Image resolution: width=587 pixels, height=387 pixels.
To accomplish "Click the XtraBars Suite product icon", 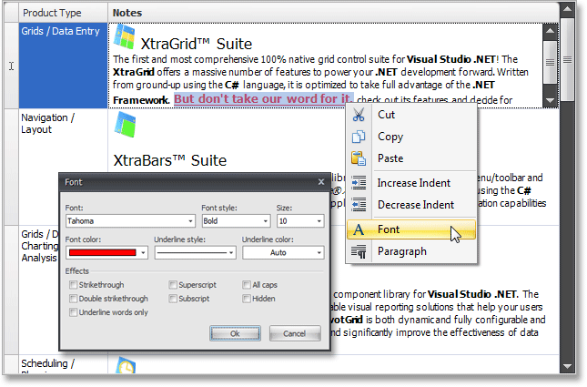I will pos(125,125).
